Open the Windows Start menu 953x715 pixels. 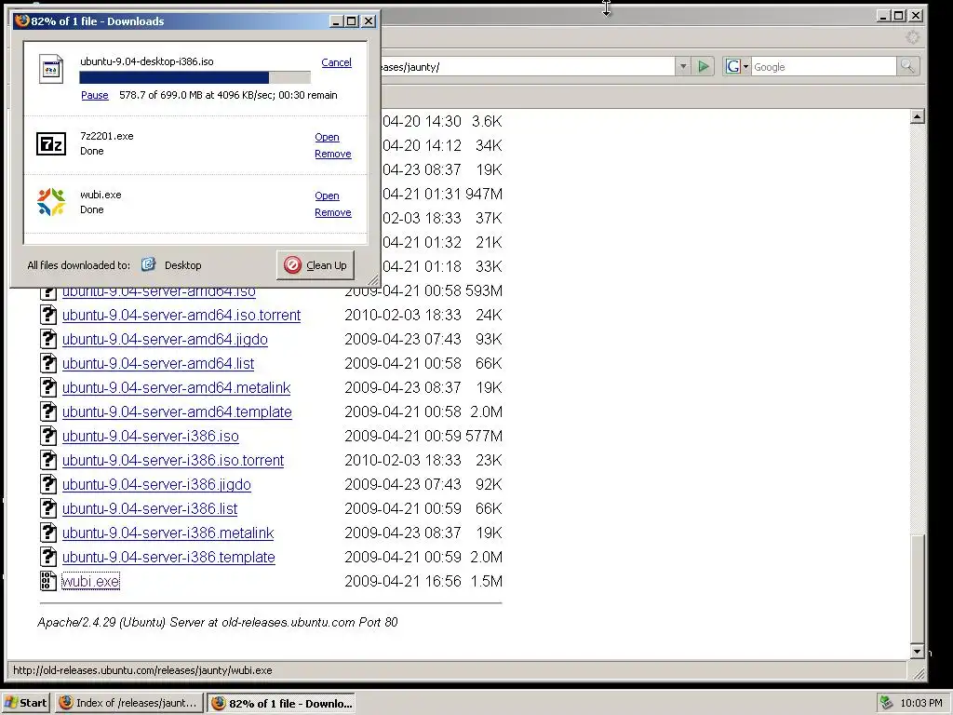25,703
